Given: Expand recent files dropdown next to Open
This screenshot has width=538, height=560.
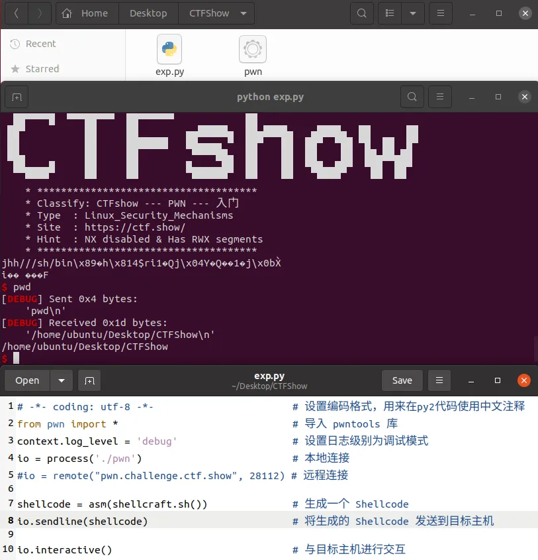Looking at the screenshot, I should pyautogui.click(x=62, y=380).
